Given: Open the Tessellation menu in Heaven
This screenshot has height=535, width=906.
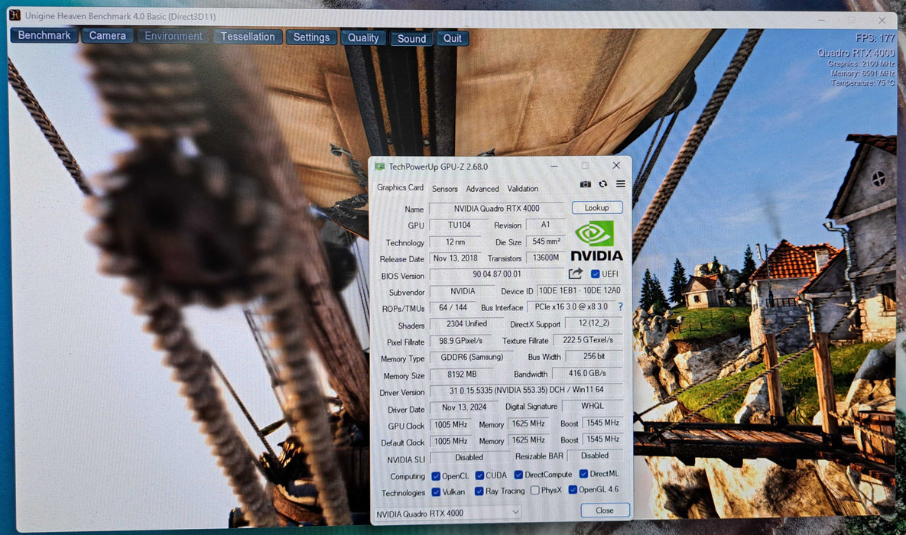Looking at the screenshot, I should [248, 37].
